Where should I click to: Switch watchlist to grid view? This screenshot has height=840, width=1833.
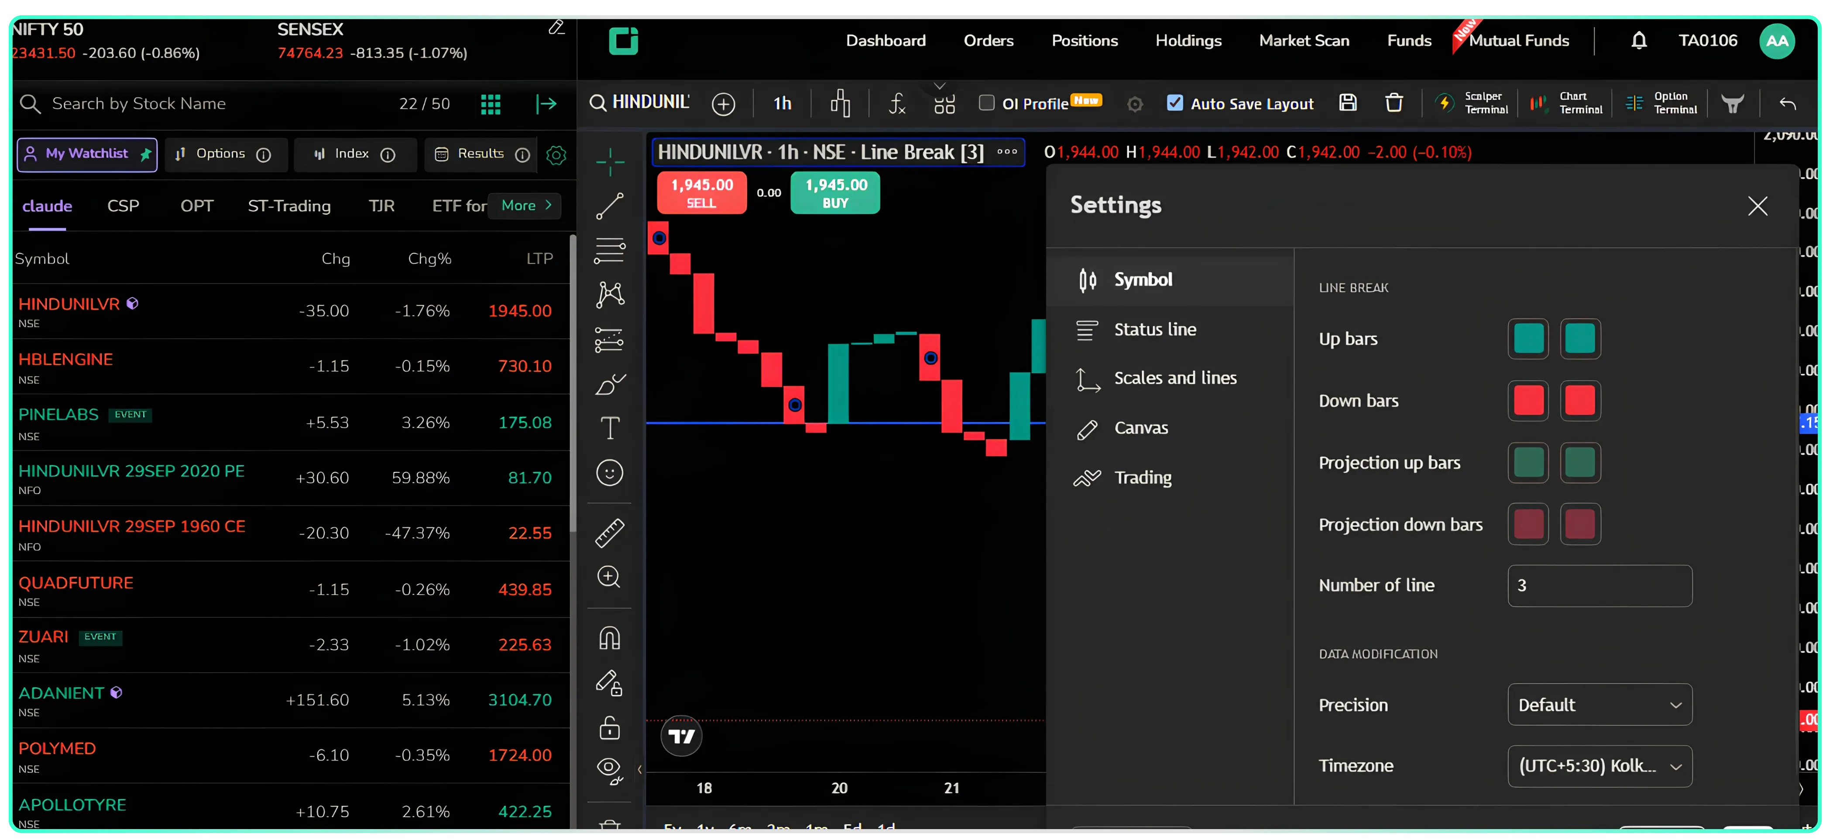[490, 104]
